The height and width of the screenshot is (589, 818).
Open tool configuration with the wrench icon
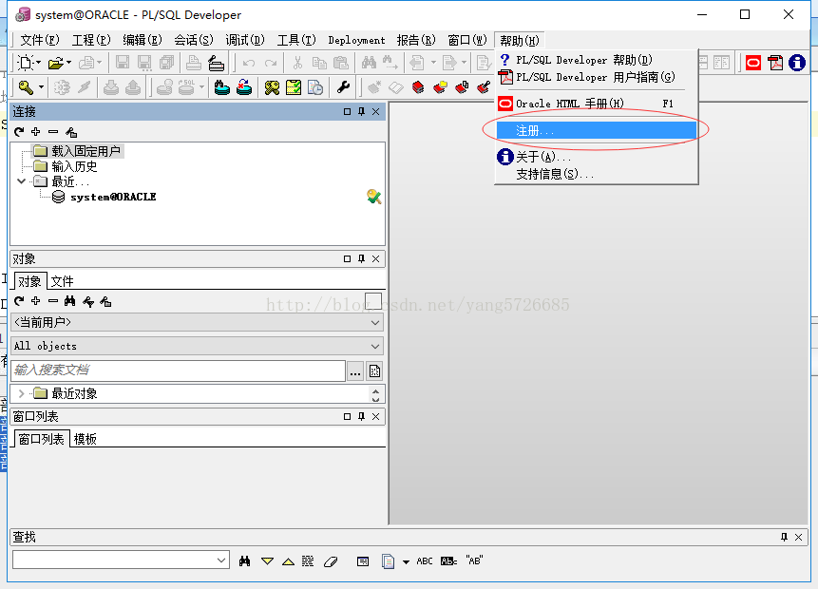pos(342,86)
